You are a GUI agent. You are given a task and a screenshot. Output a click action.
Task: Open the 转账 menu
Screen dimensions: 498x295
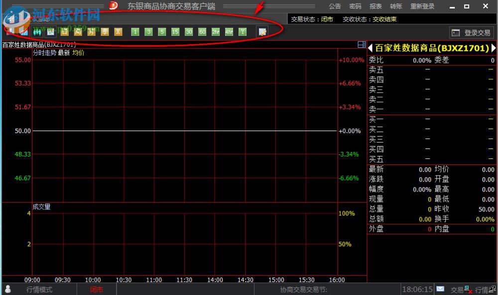[x=396, y=6]
